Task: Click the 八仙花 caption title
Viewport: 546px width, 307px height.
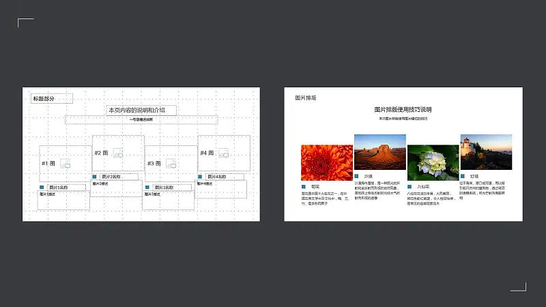Action: pos(423,187)
